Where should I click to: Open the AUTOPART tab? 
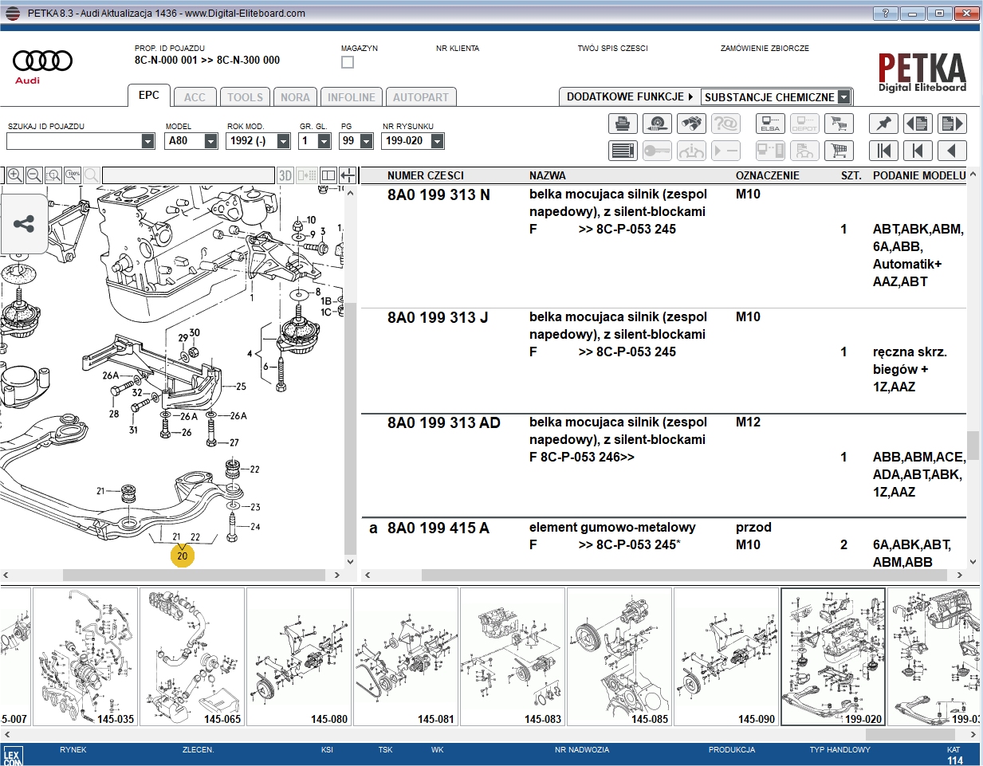tap(420, 97)
